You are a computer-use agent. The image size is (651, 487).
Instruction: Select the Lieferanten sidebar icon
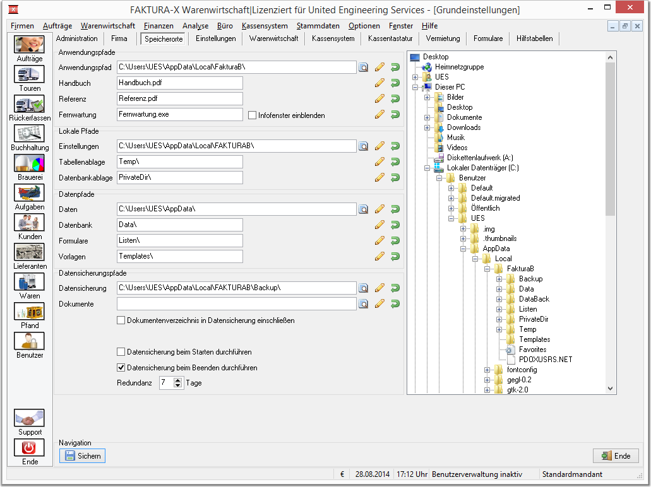[29, 252]
